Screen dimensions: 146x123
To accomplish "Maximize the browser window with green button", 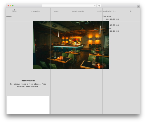I will point(13,6).
